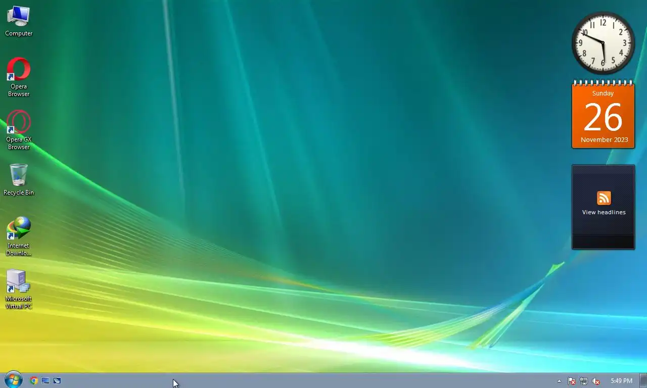Click the Show desktop button at taskbar end
647x388 pixels.
point(643,381)
